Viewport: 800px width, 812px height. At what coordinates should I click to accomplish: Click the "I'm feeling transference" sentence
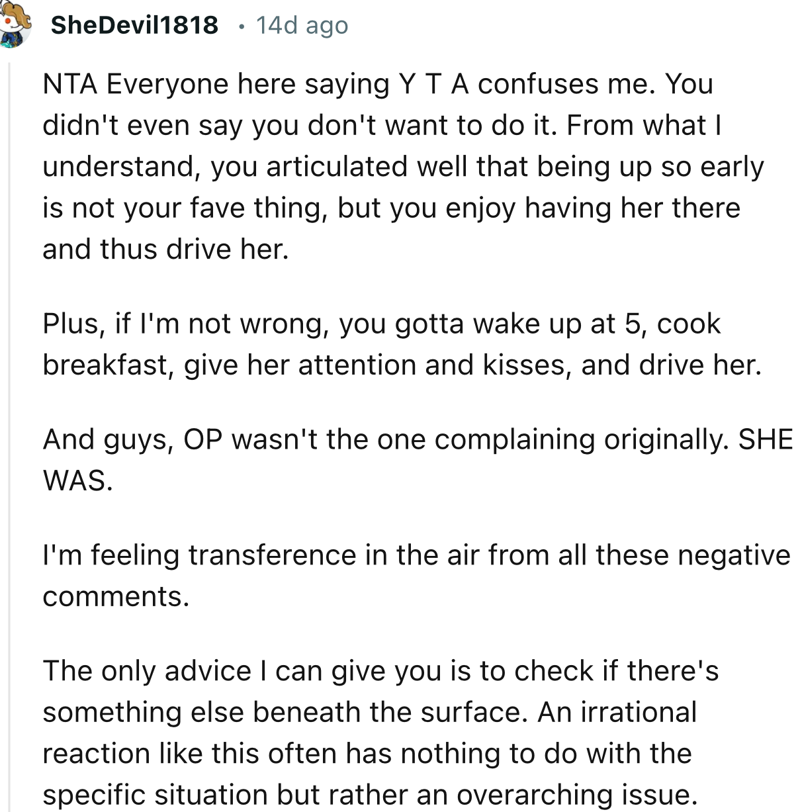(416, 555)
